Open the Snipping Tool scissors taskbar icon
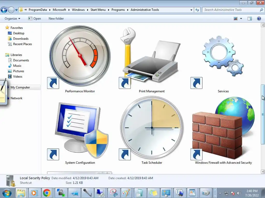Screen dimensions: 265x198 click(114, 193)
